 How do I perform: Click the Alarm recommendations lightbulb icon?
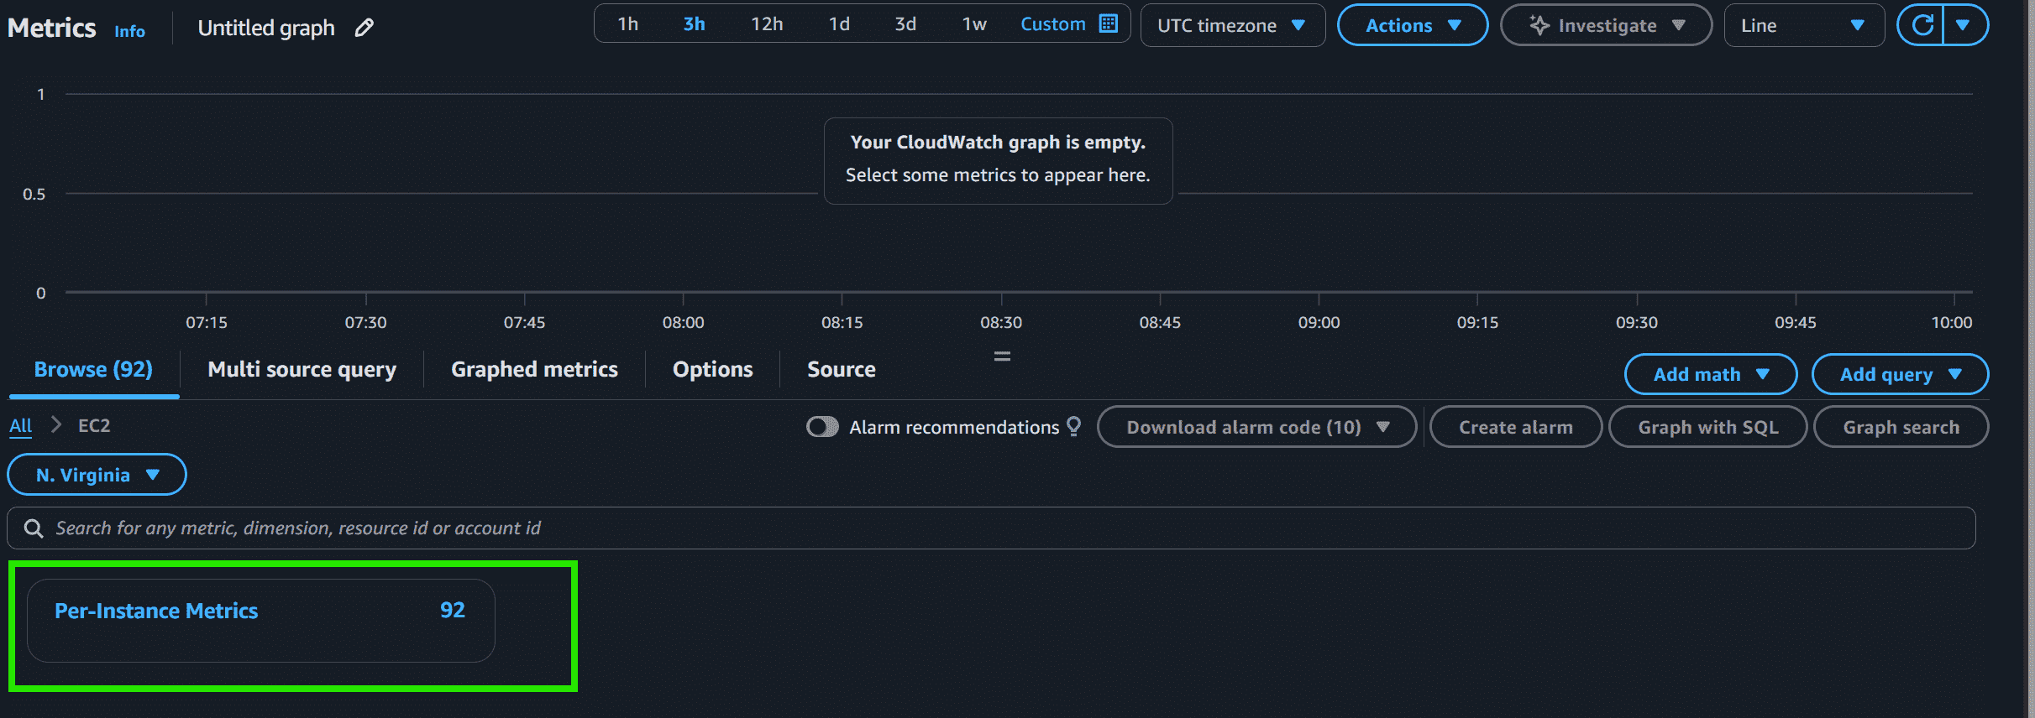coord(1074,427)
